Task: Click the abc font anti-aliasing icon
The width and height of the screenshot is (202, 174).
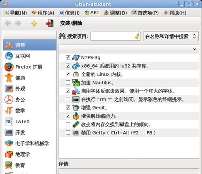Action: pos(76,91)
